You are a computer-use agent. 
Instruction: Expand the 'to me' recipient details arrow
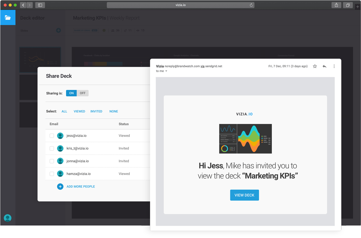tap(166, 71)
